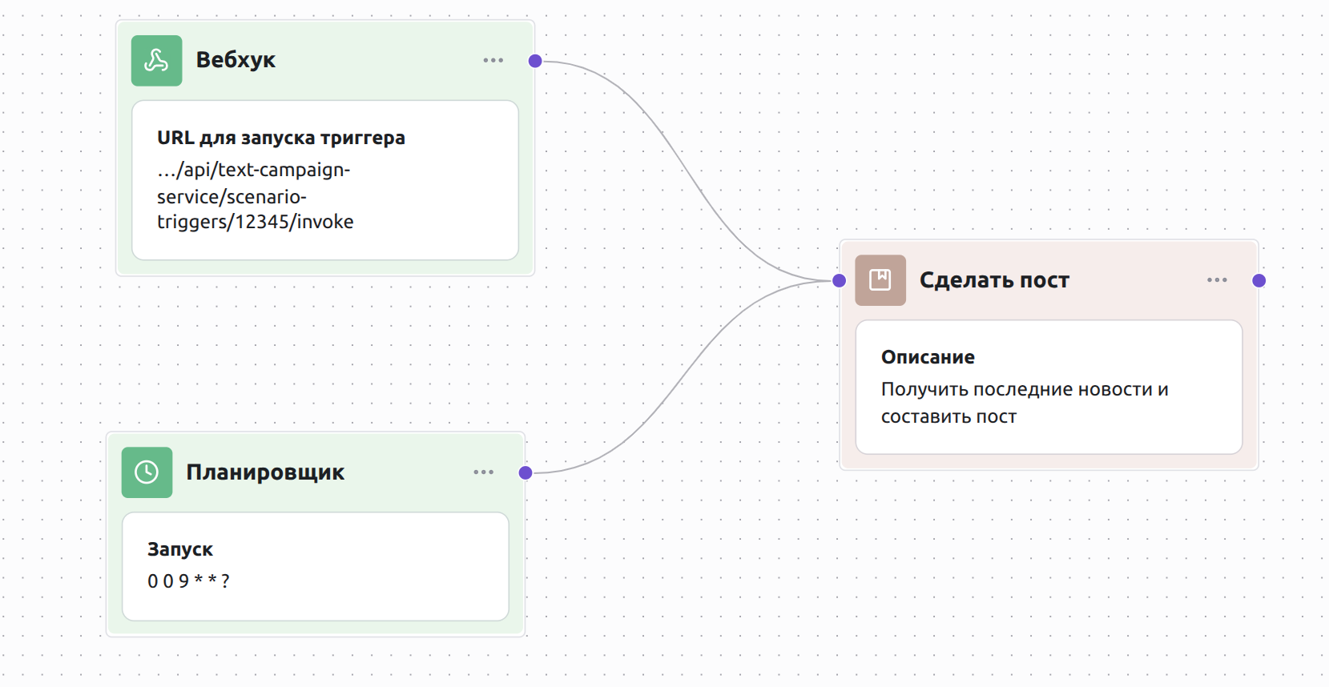1329x687 pixels.
Task: Open the Вебхук node three-dot menu
Action: coord(493,61)
